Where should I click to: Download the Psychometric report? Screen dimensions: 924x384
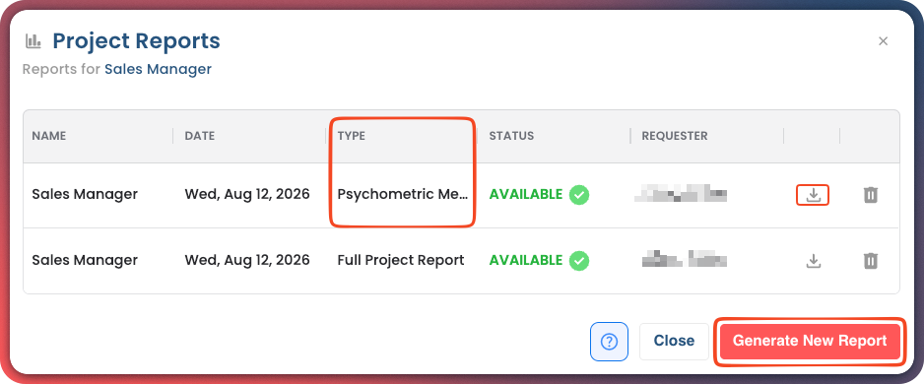(814, 195)
